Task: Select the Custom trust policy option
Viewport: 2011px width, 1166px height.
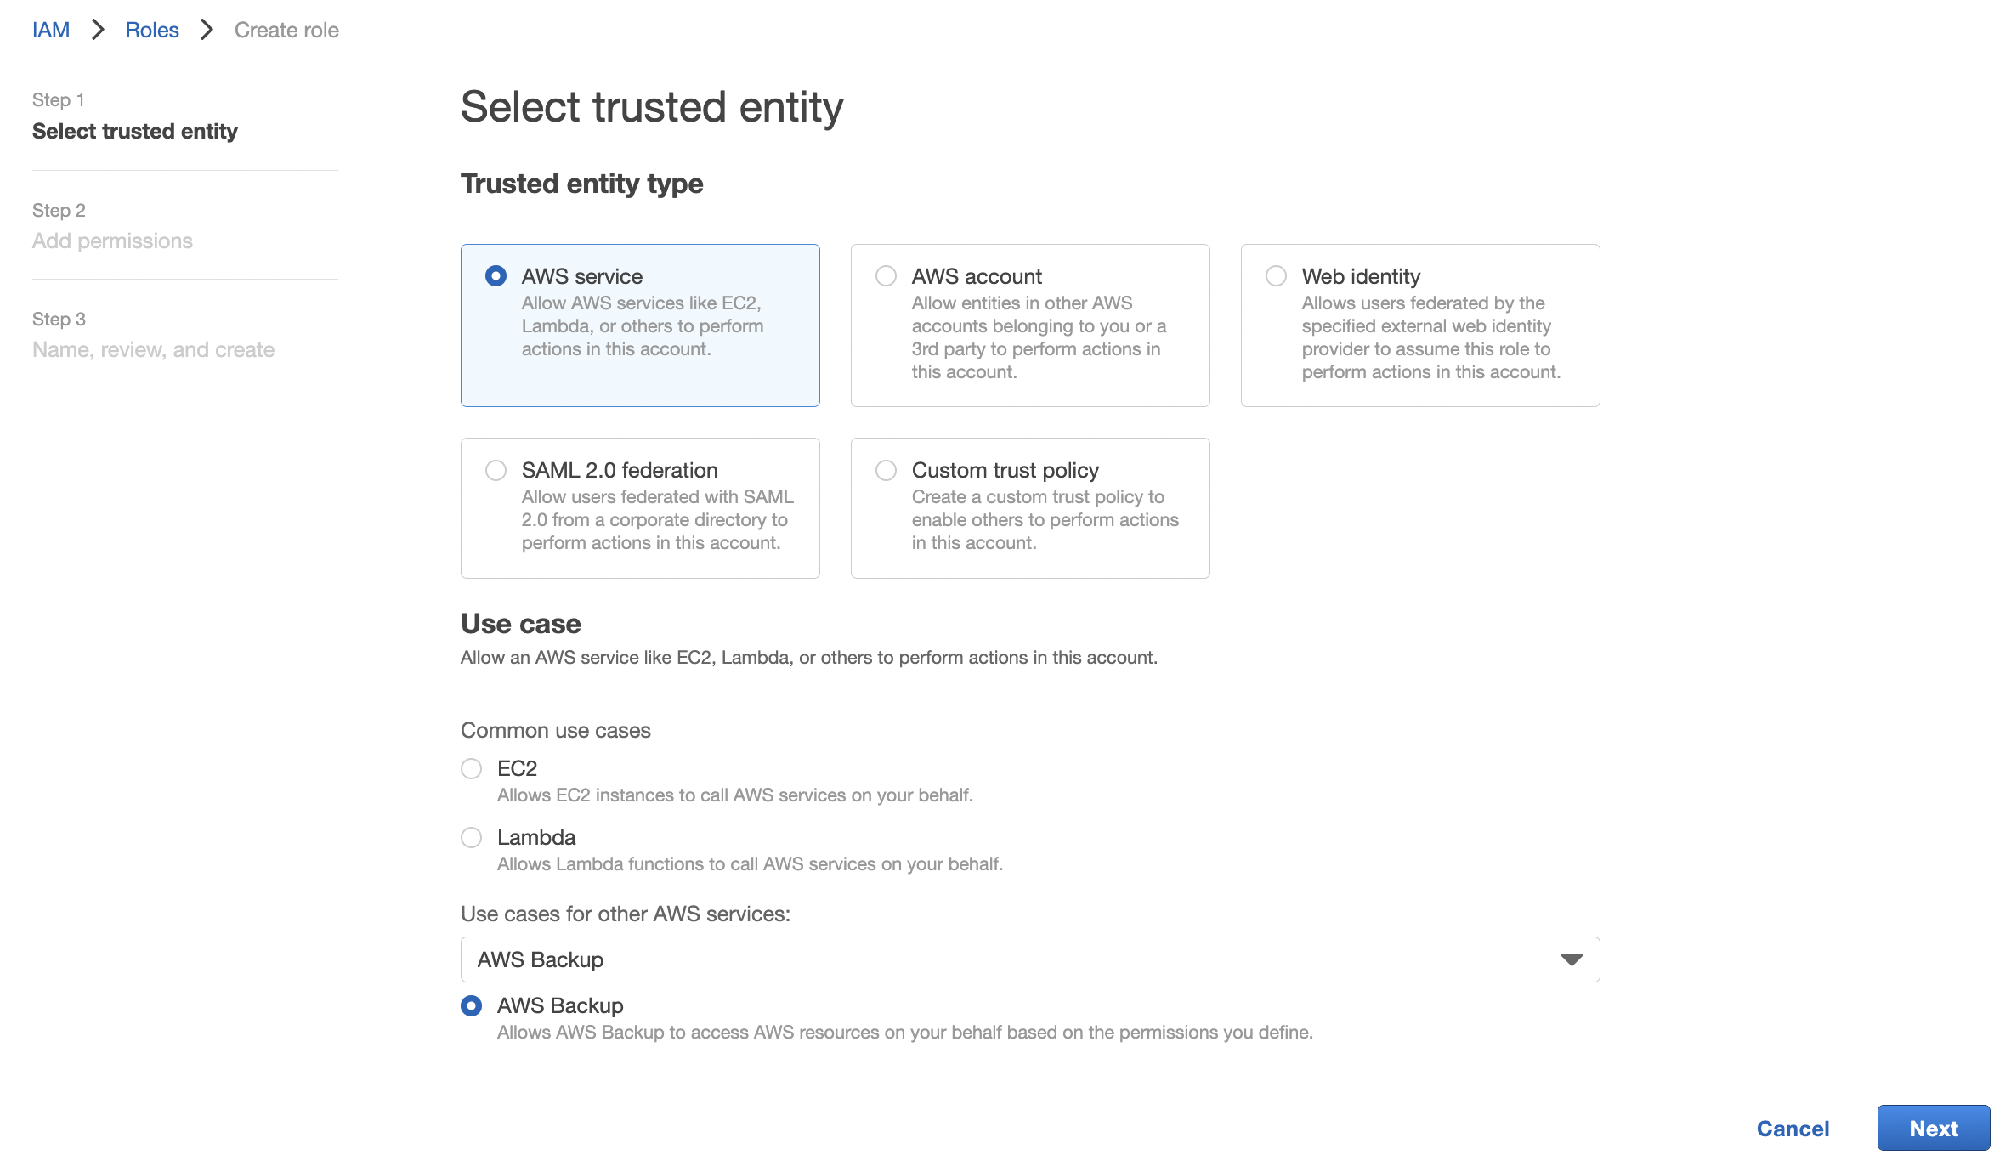Action: (886, 470)
